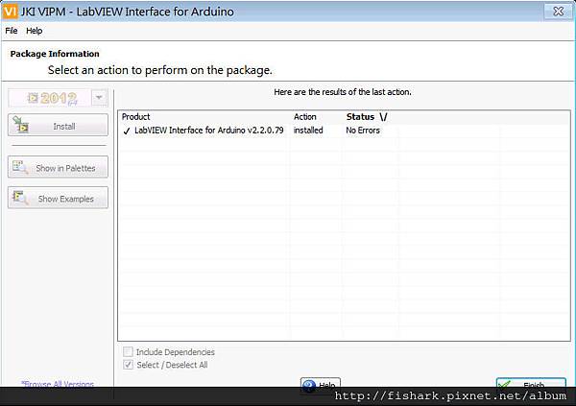This screenshot has height=406, width=576.
Task: Click the checkmark beside LabVIEW Interface for Arduino
Action: (127, 131)
